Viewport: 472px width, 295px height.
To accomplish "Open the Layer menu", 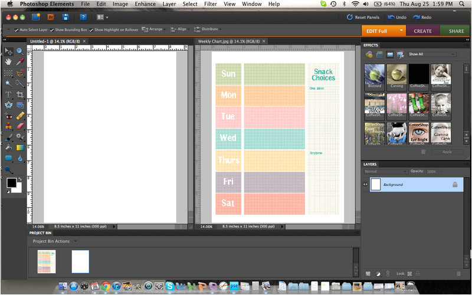I will click(x=169, y=4).
